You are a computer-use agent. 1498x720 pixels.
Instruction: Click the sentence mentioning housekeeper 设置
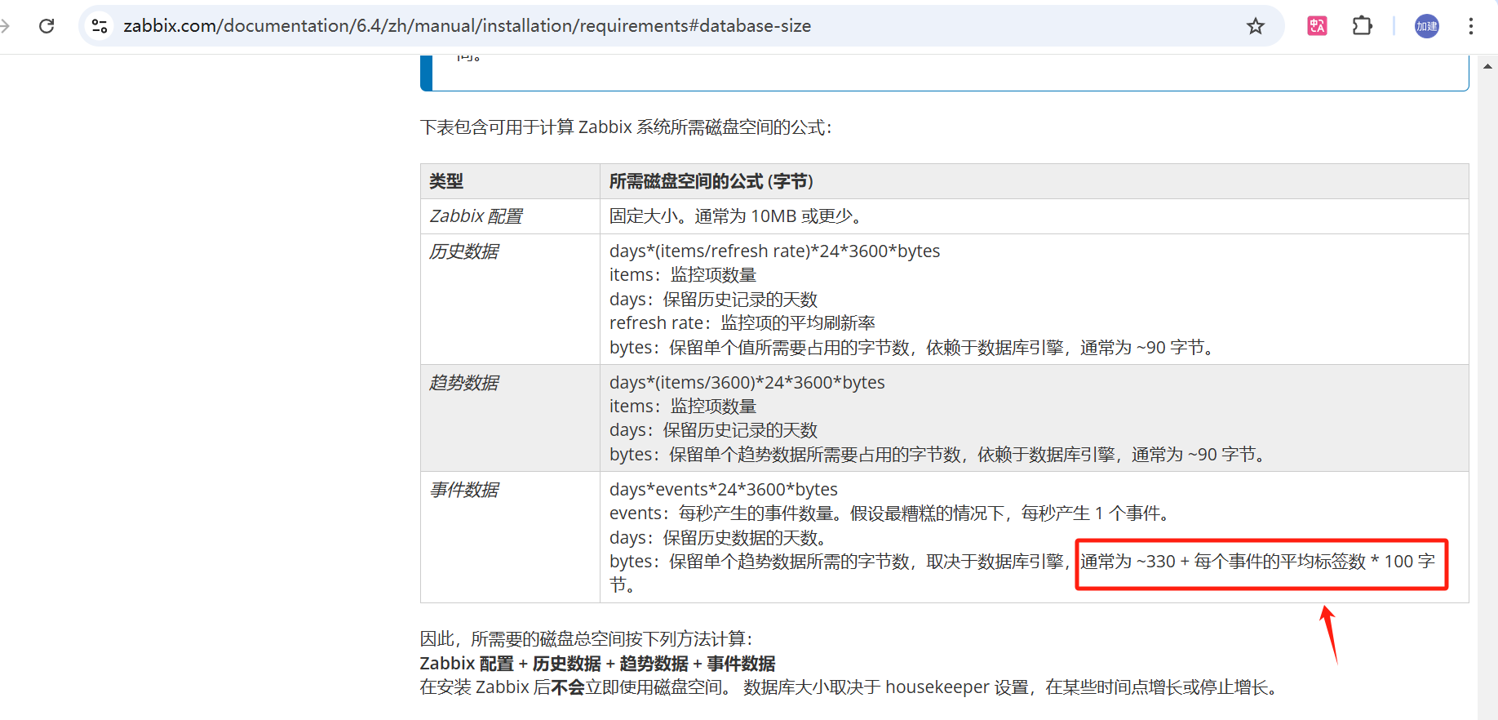[x=1010, y=687]
